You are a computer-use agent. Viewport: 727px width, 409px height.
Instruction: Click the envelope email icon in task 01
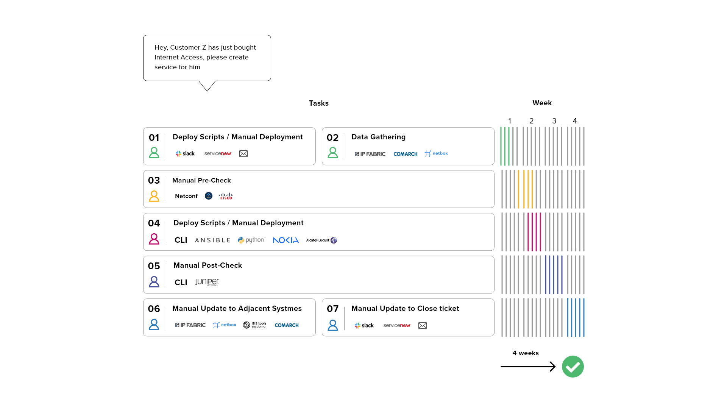[x=243, y=153]
